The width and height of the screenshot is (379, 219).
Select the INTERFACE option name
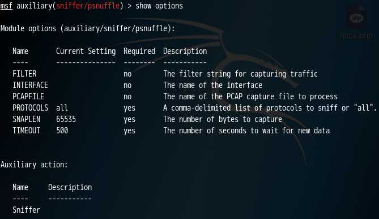pos(30,85)
